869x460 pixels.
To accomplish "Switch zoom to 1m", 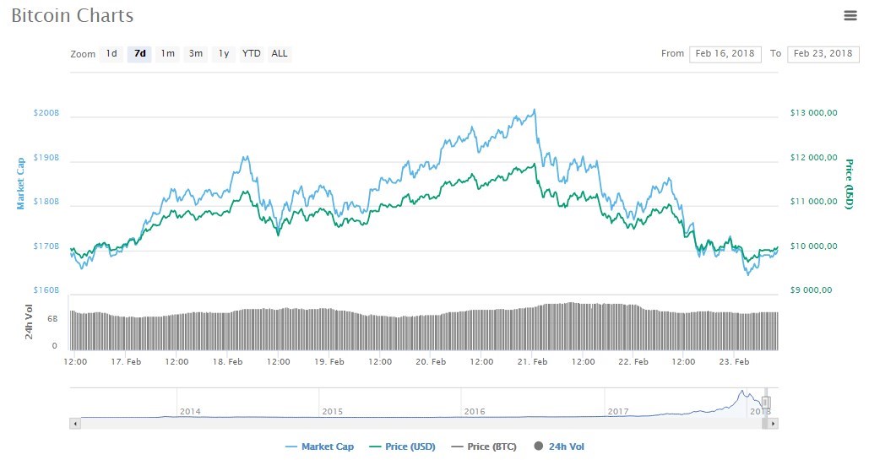I will point(168,54).
